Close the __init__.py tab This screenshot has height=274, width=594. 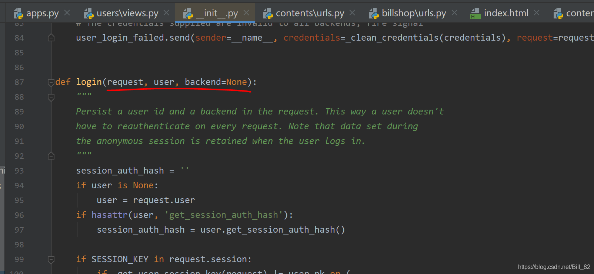coord(246,13)
